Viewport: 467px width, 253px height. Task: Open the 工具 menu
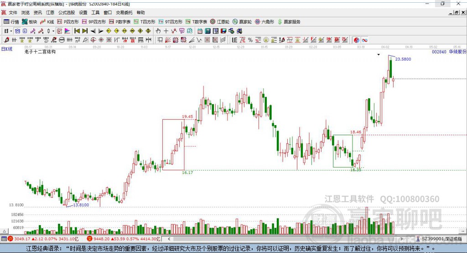pyautogui.click(x=95, y=12)
